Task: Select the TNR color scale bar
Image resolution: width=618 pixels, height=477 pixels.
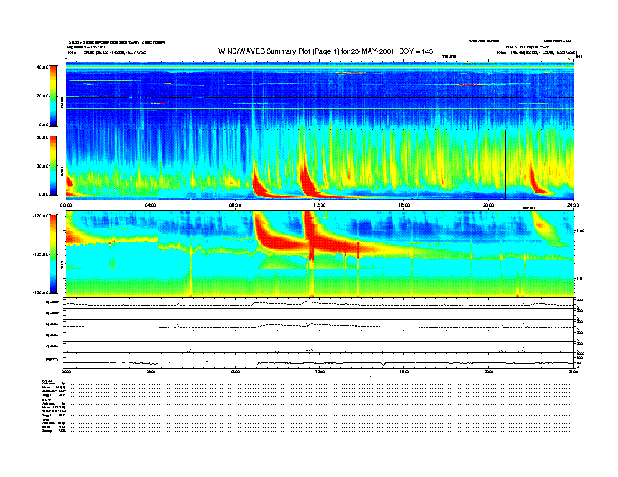Action: (53, 254)
